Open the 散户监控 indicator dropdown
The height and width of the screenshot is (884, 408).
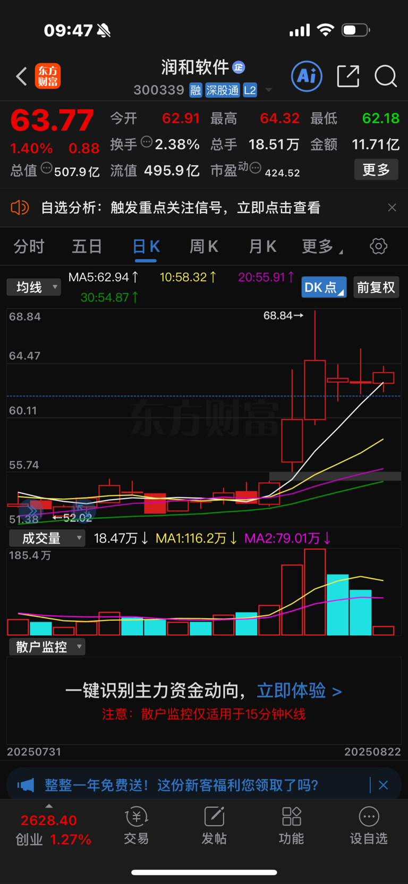pyautogui.click(x=47, y=647)
